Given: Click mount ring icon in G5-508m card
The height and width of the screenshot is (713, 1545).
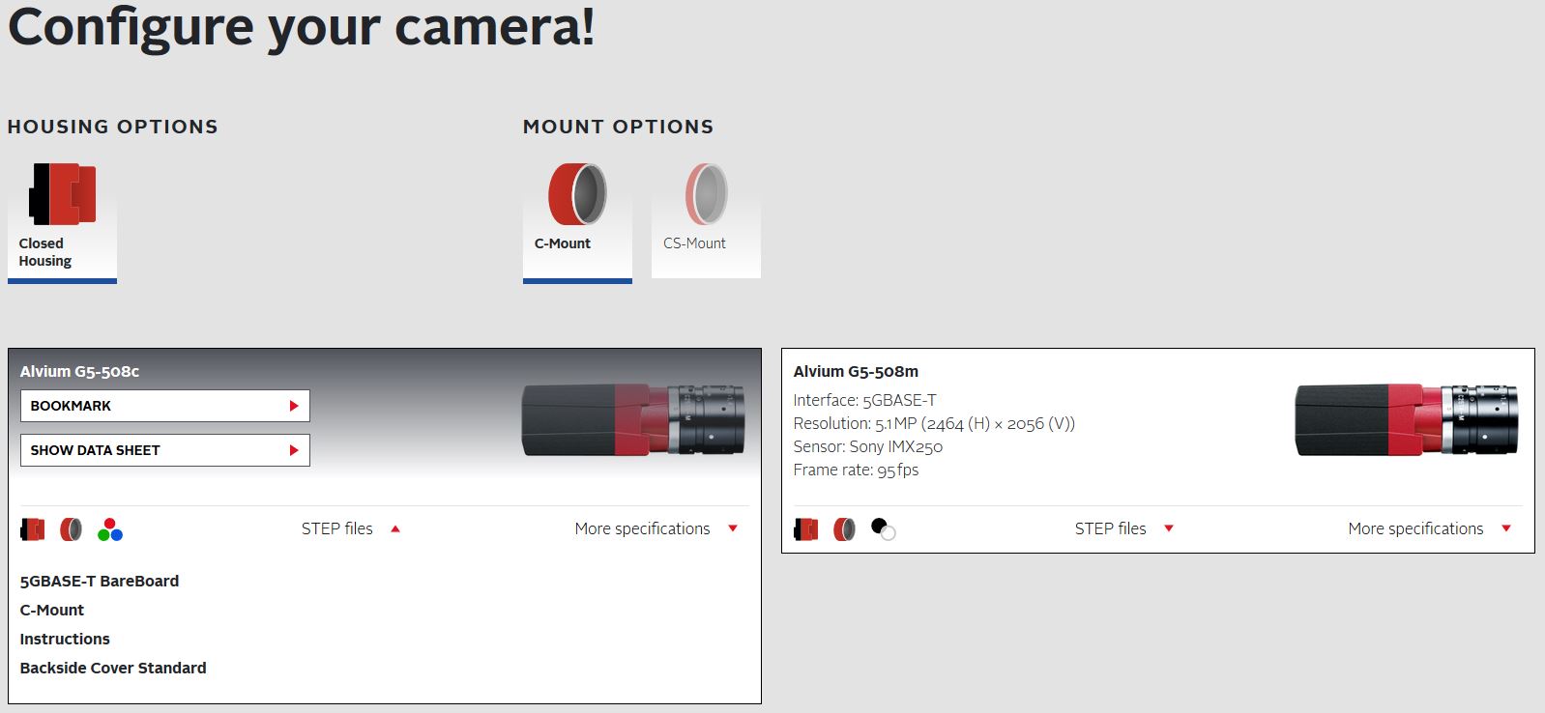Looking at the screenshot, I should [844, 529].
